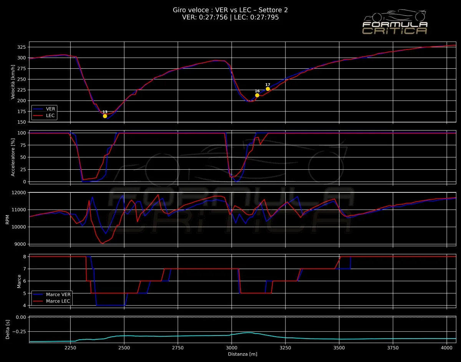Viewport: 461px width, 362px height.
Task: Click the 325 tick on speed axis
Action: [x=22, y=47]
